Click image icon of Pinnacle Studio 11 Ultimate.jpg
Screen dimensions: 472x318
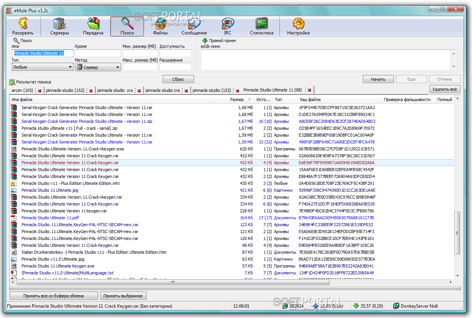click(x=14, y=190)
